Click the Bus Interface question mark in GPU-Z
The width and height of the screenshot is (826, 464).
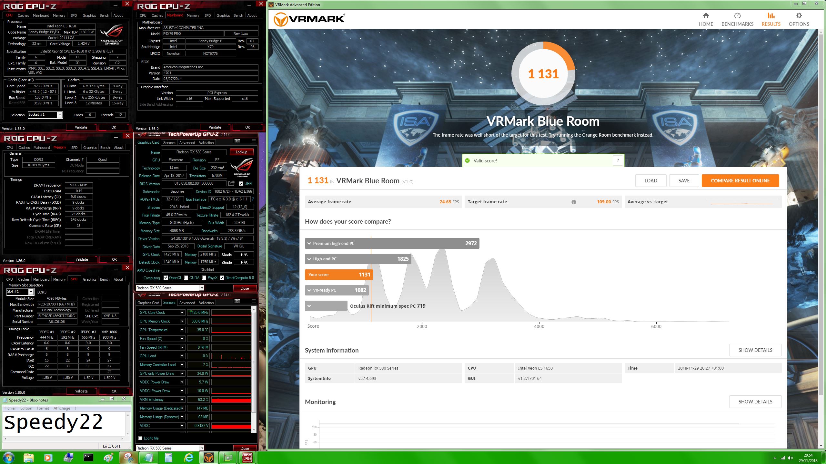point(253,199)
